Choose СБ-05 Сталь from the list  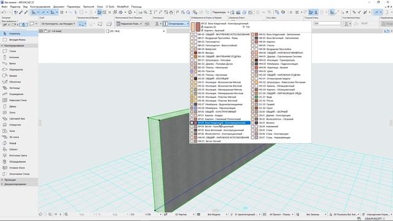tap(281, 130)
